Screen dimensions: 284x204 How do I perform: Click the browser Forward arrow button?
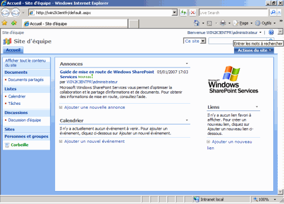(x=15, y=12)
